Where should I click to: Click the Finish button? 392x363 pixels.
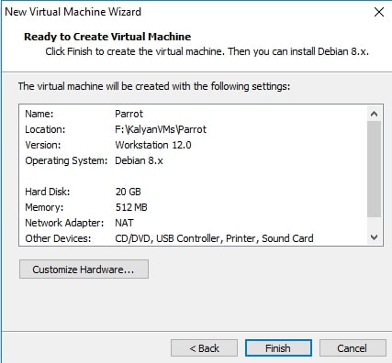click(278, 348)
